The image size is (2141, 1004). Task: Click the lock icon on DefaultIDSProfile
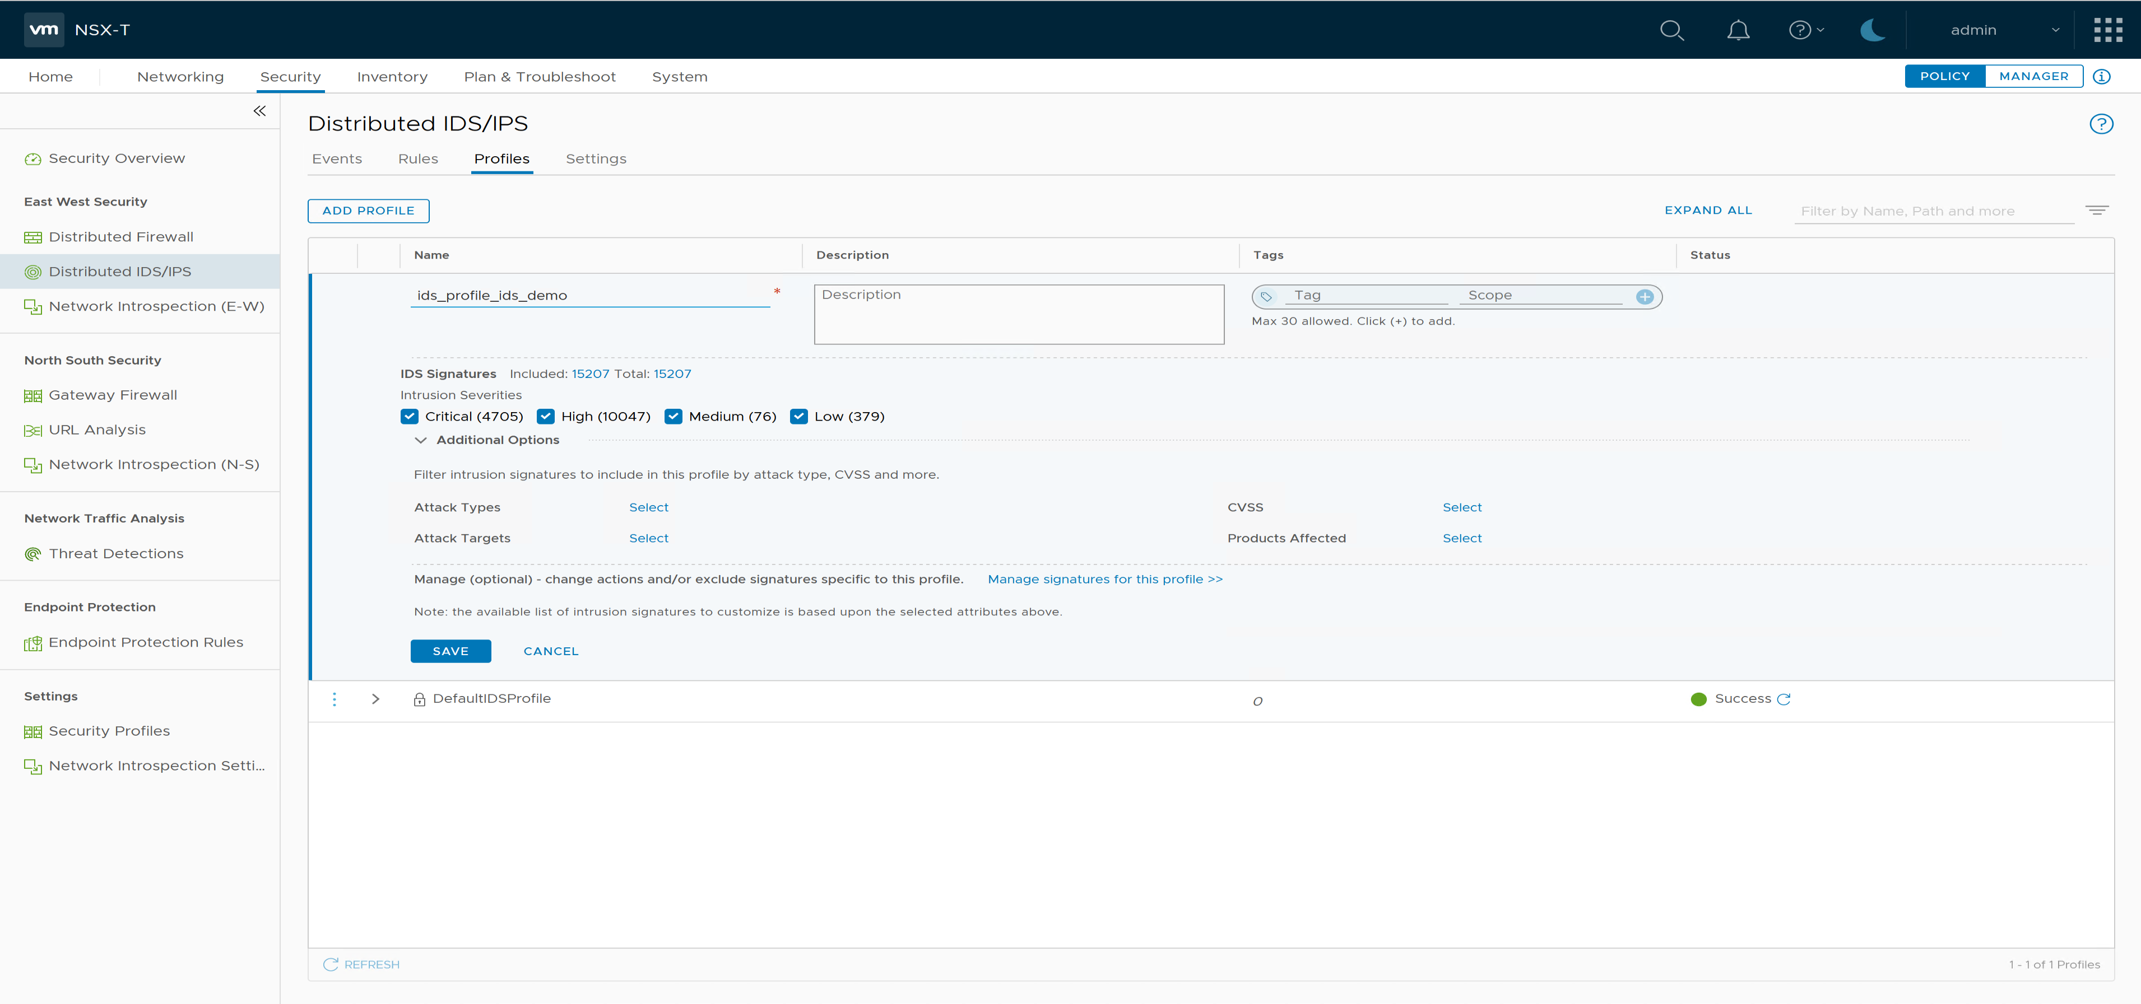click(420, 699)
